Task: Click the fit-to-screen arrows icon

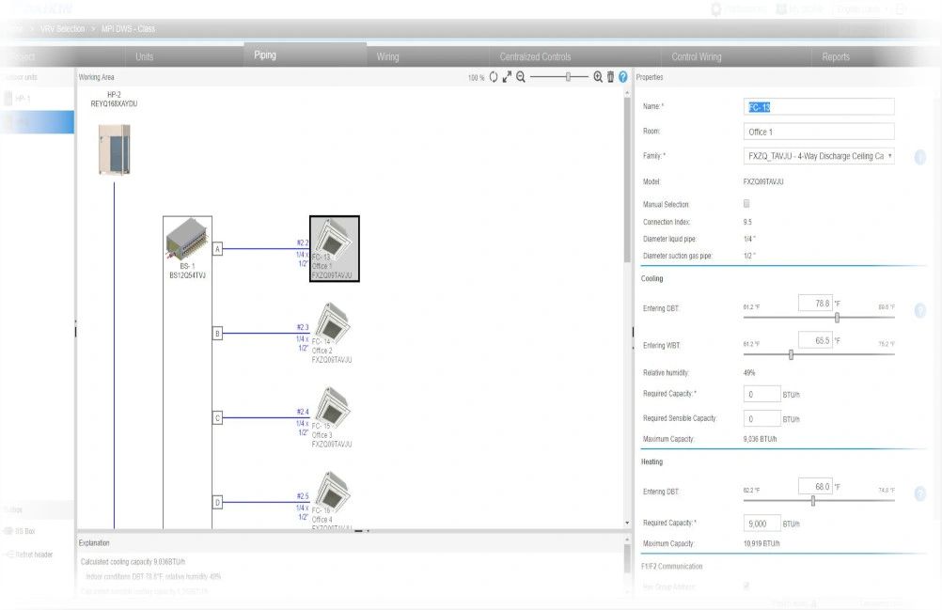Action: pos(507,77)
